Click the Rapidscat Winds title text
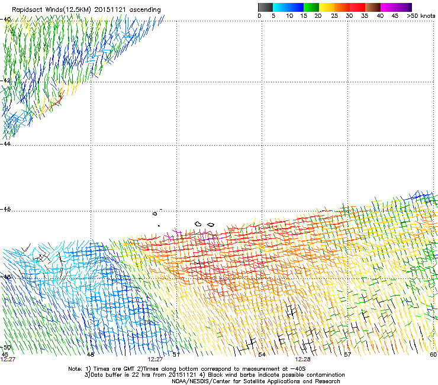 (x=86, y=9)
